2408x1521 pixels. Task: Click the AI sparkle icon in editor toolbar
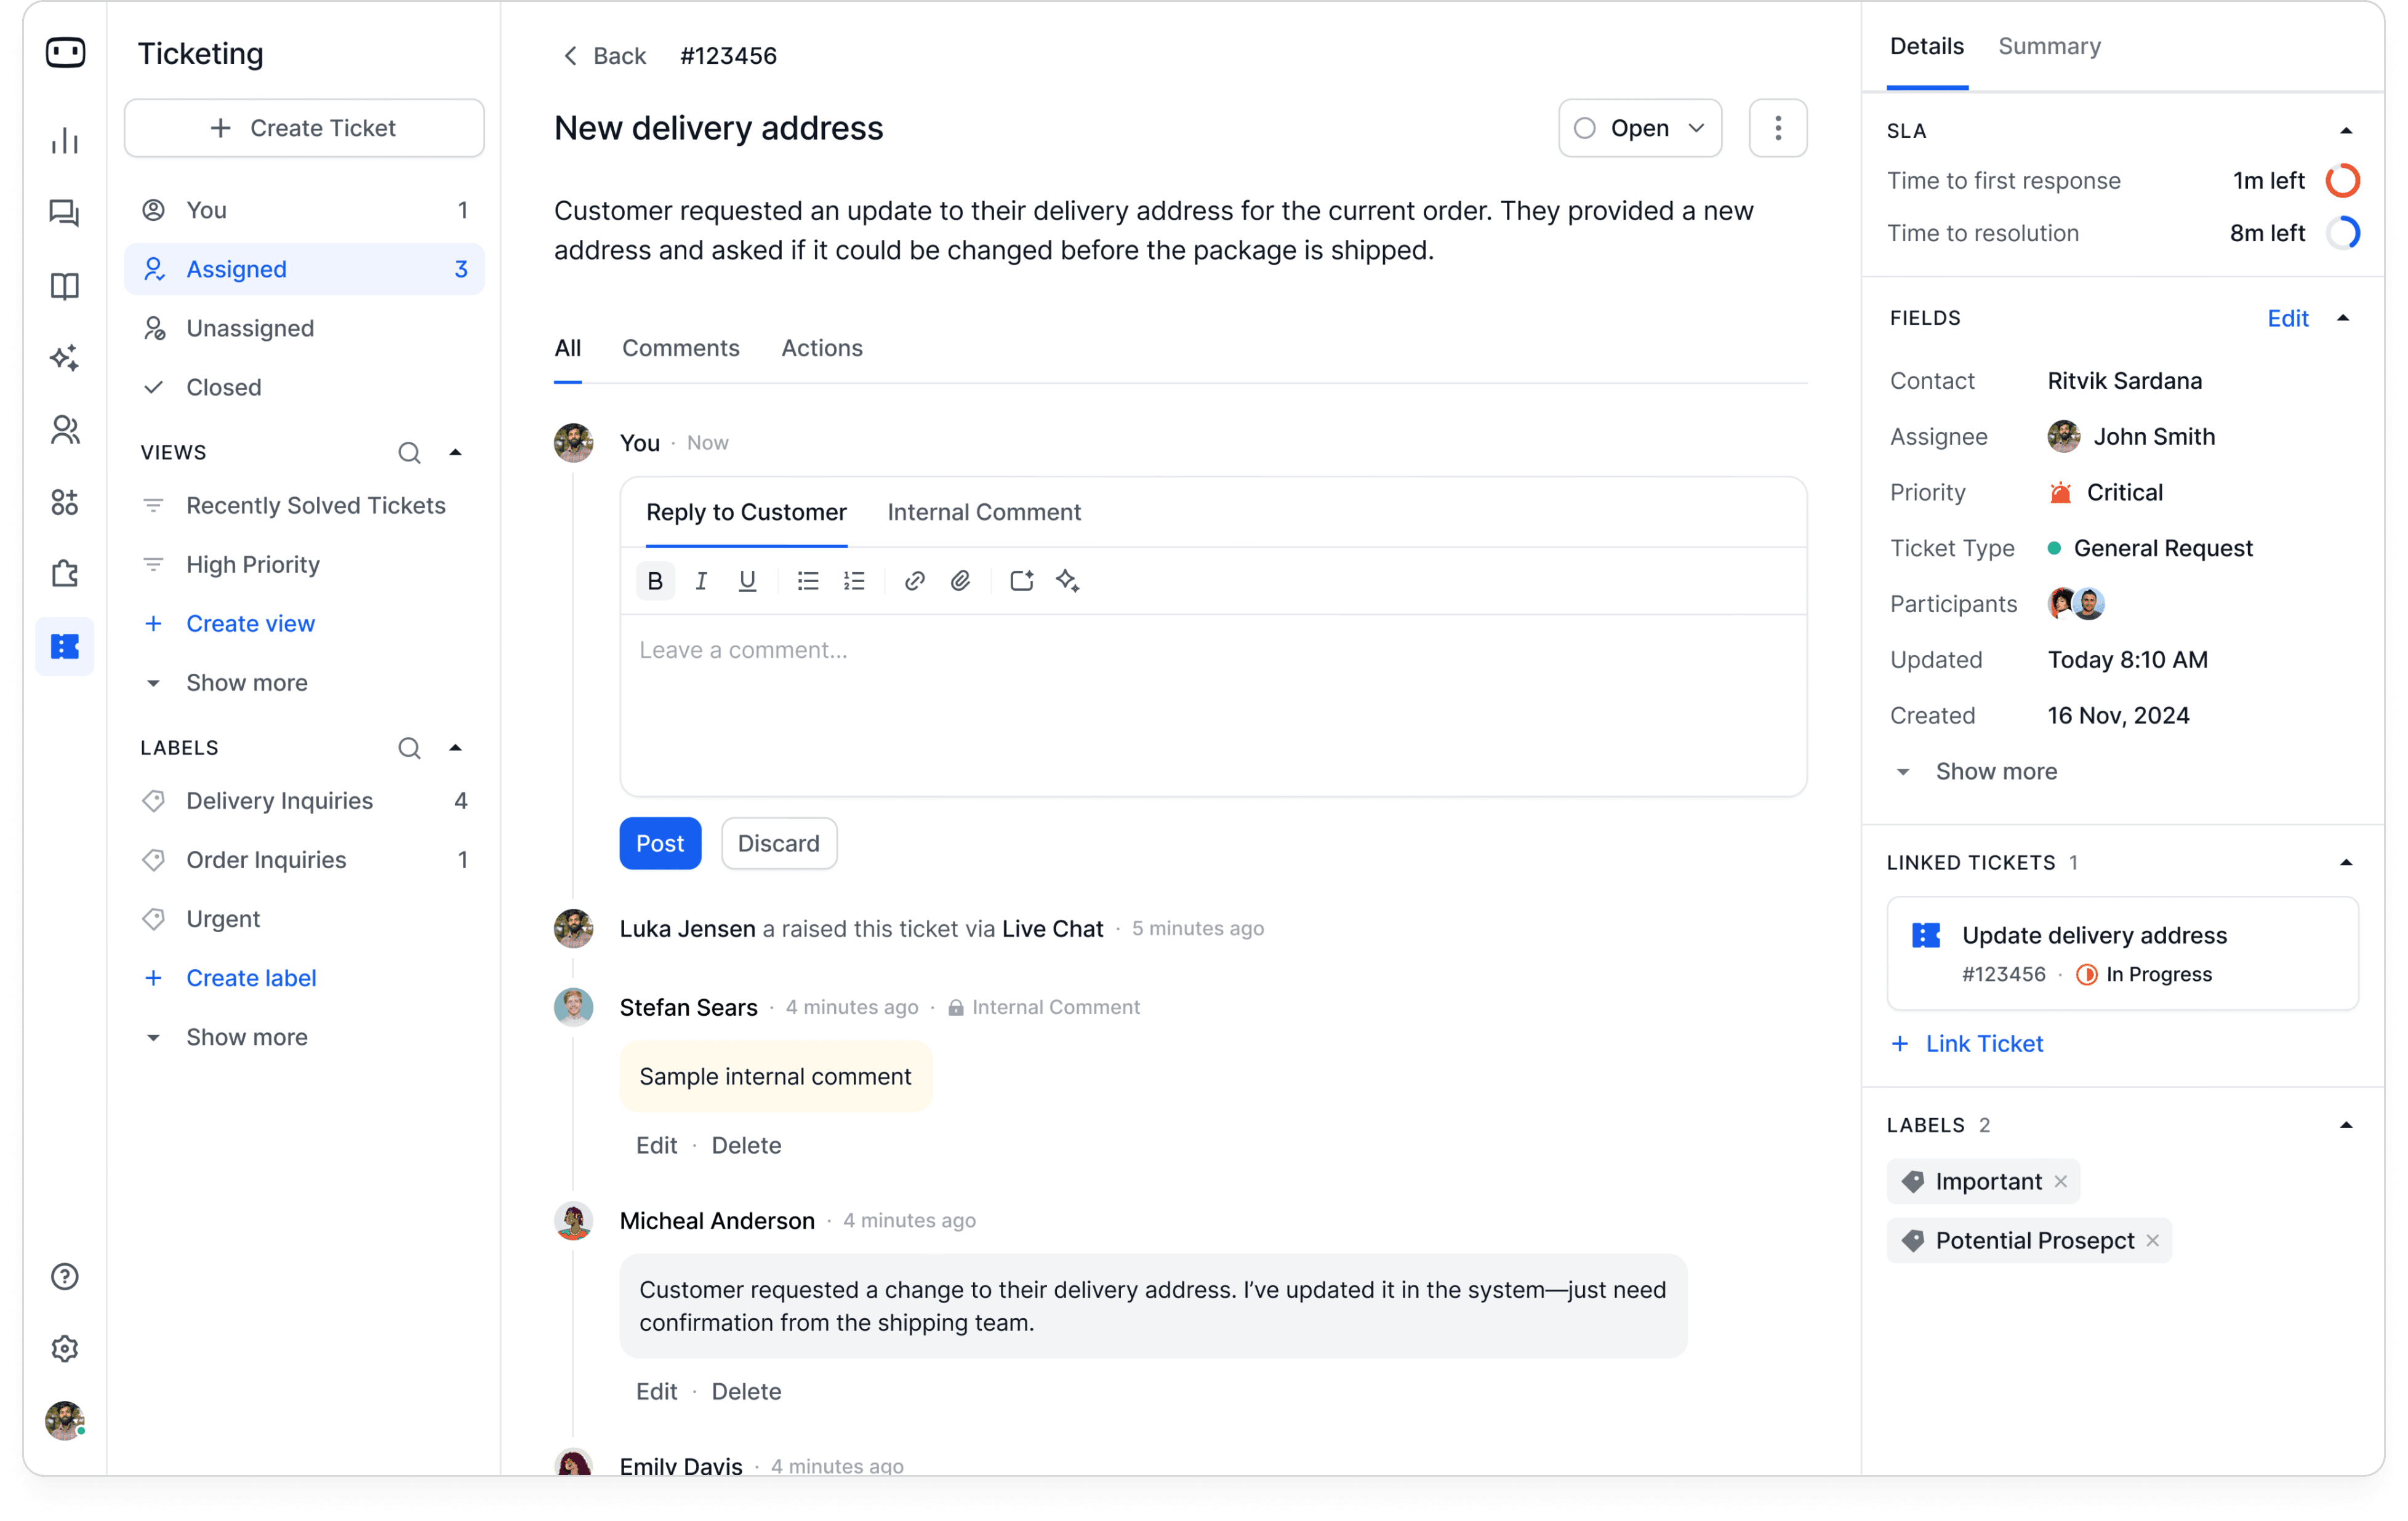[1067, 581]
